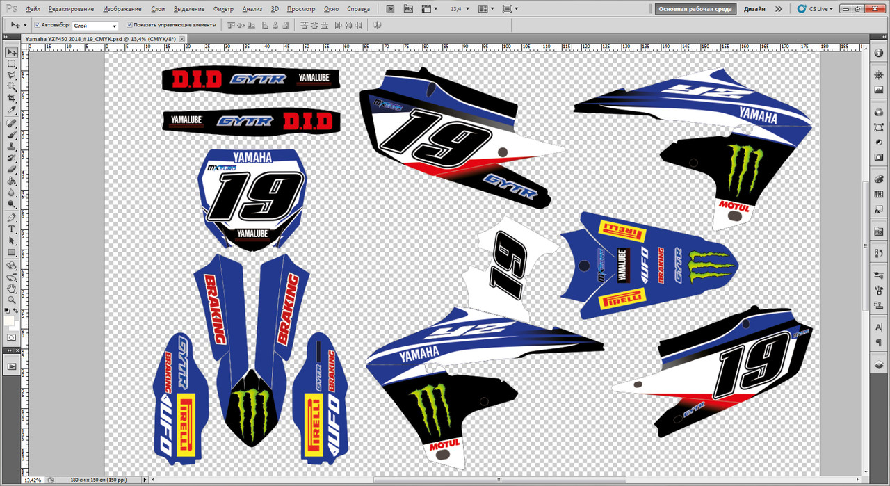Select the Eyedropper tool
The height and width of the screenshot is (486, 890).
12,111
